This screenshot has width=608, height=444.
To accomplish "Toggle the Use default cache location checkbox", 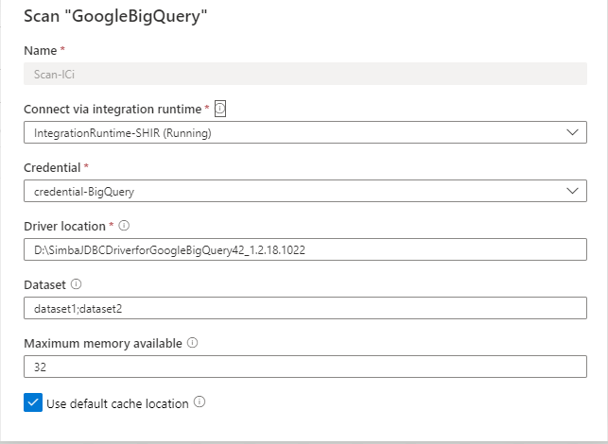I will point(33,403).
